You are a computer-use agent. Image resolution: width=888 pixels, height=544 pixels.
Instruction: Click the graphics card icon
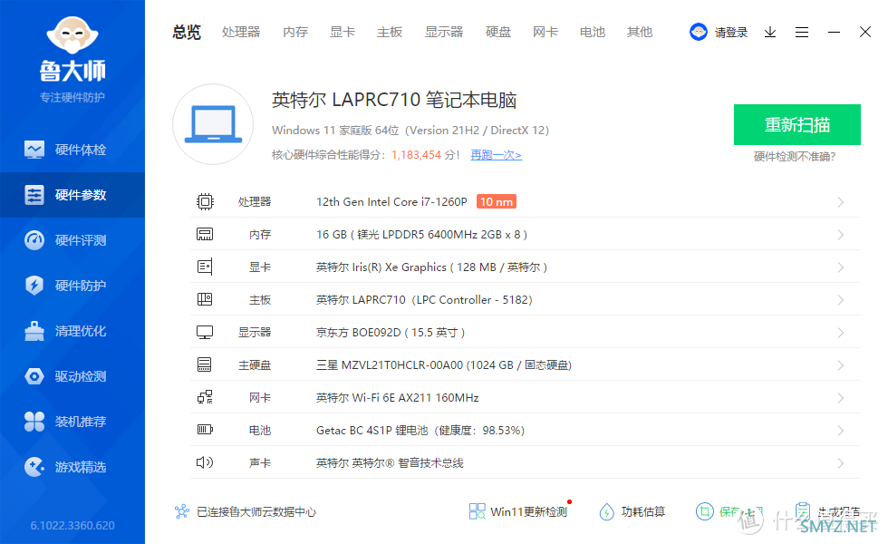point(205,267)
